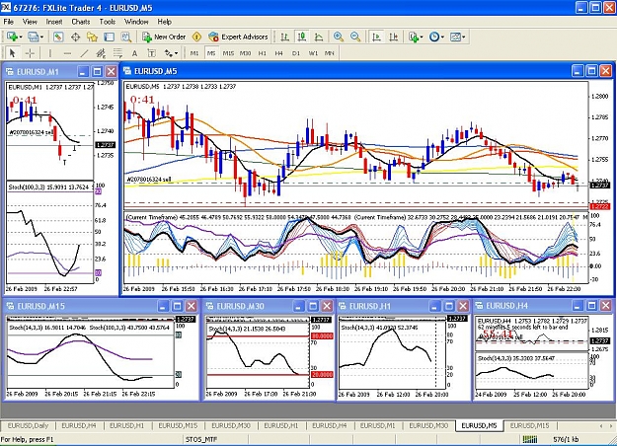Viewport: 617px width, 446px height.
Task: Activate the EURUSD,M30 chart window title
Action: 241,306
